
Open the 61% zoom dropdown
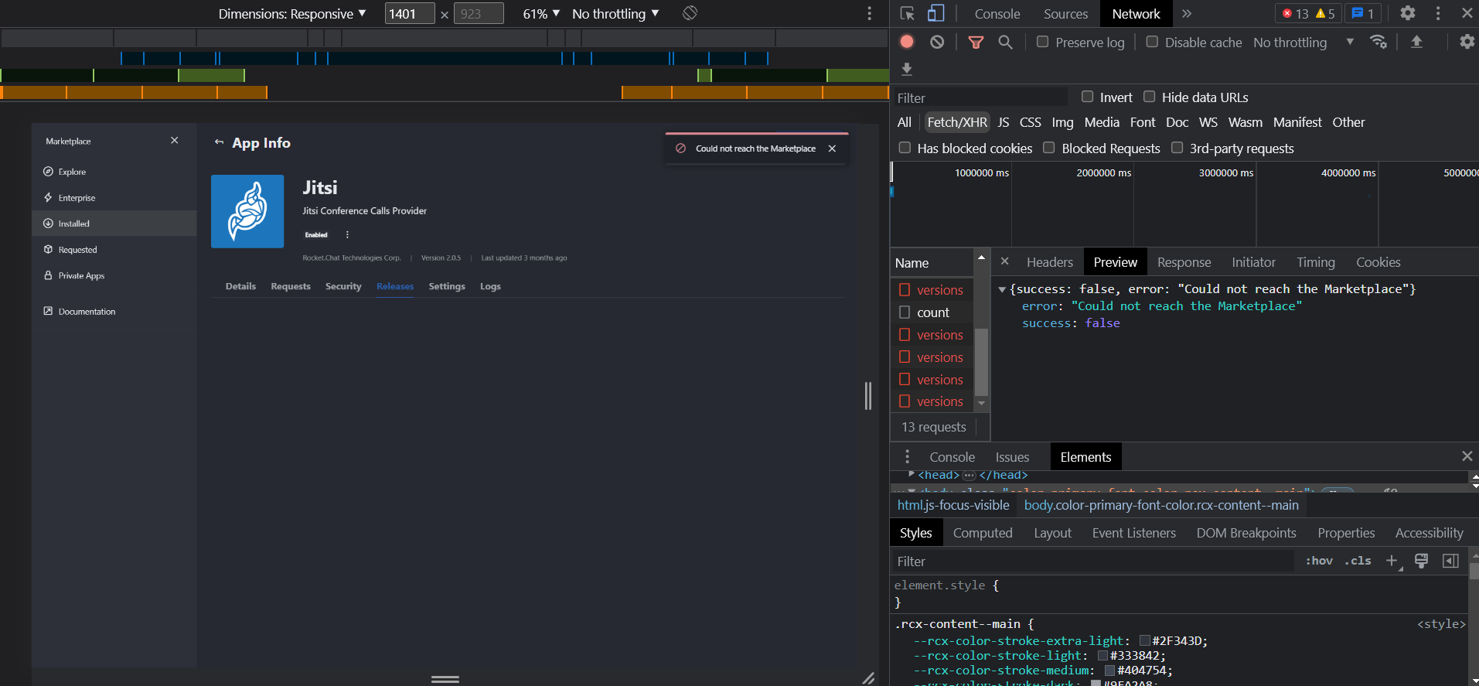pyautogui.click(x=541, y=14)
